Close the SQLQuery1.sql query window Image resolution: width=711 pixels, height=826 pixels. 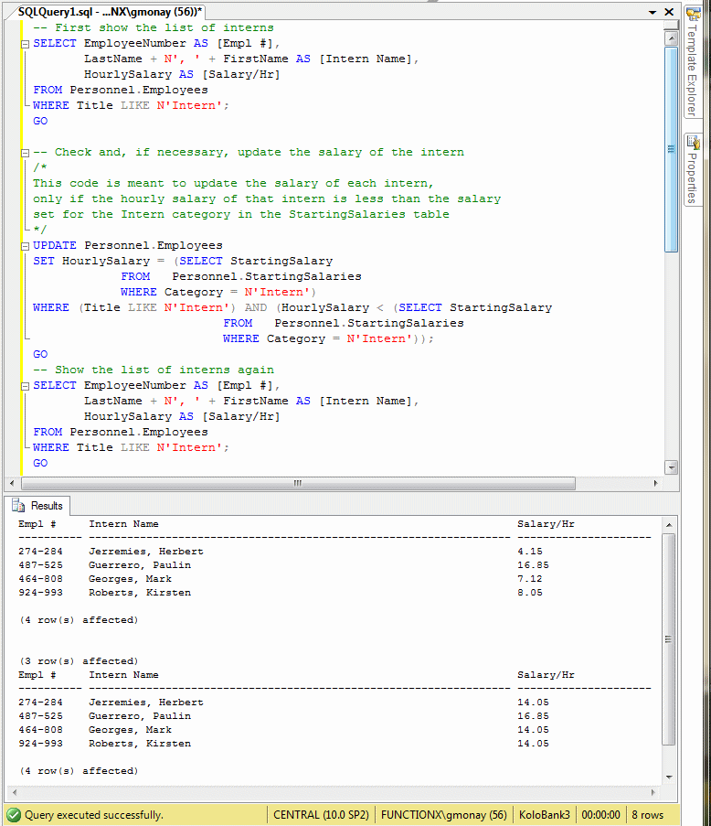669,12
